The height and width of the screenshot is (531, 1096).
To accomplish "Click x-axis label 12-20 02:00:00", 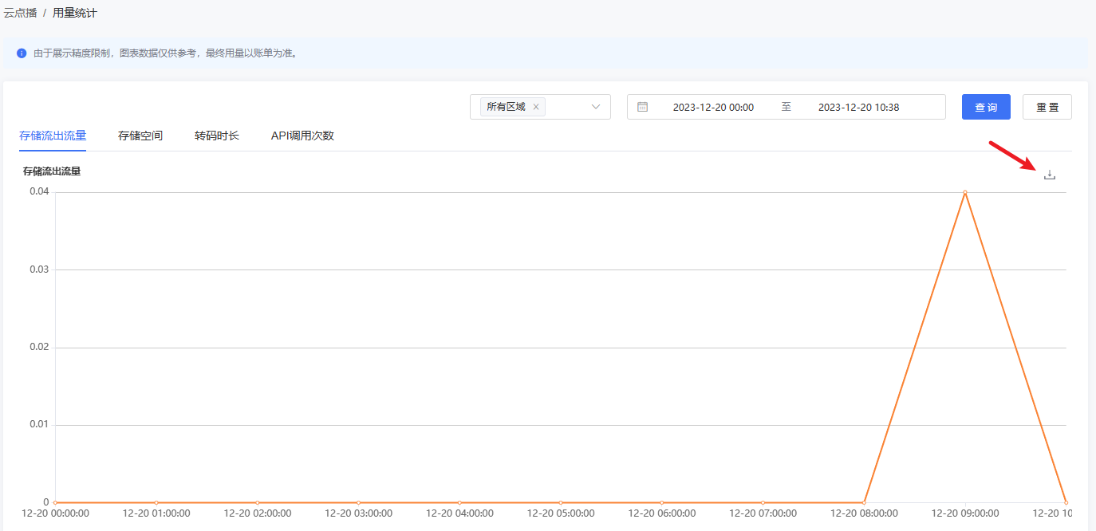I will 258,513.
